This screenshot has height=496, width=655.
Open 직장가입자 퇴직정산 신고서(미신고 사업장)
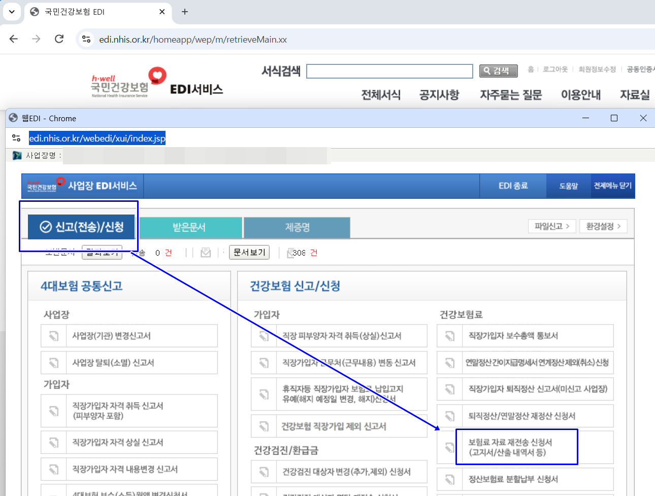coord(526,389)
